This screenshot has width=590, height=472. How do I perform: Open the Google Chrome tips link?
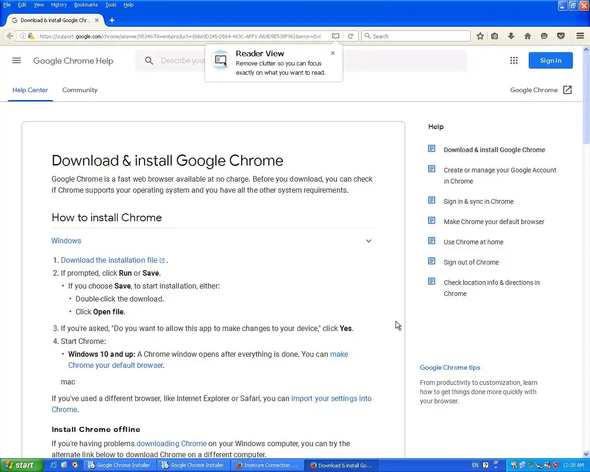[x=450, y=367]
